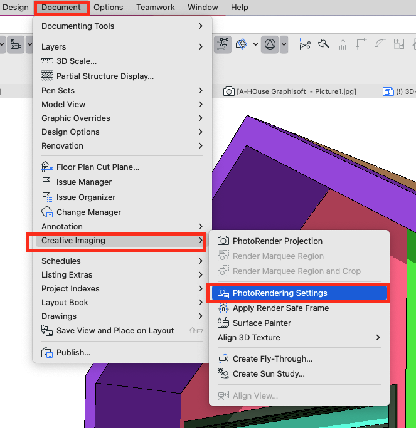Click the XY coordinates toolbar icon
Viewport: 416px width, 428px height.
[x=16, y=44]
